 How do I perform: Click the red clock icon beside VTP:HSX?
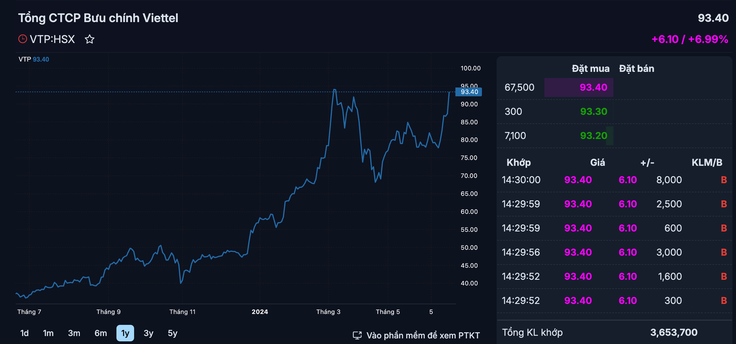(x=23, y=39)
